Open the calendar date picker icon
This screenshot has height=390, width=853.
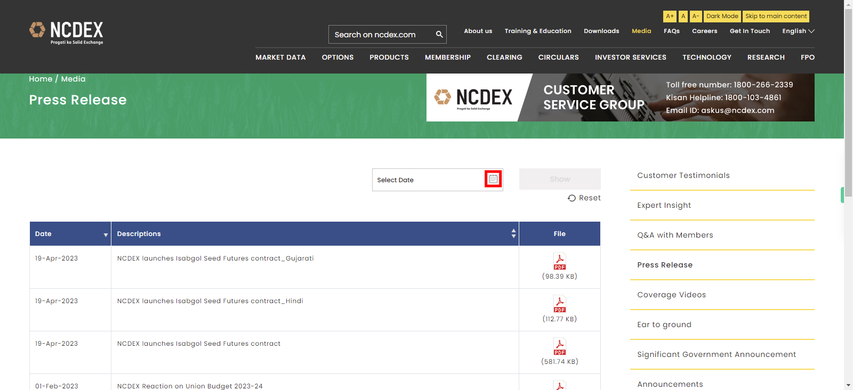coord(493,179)
